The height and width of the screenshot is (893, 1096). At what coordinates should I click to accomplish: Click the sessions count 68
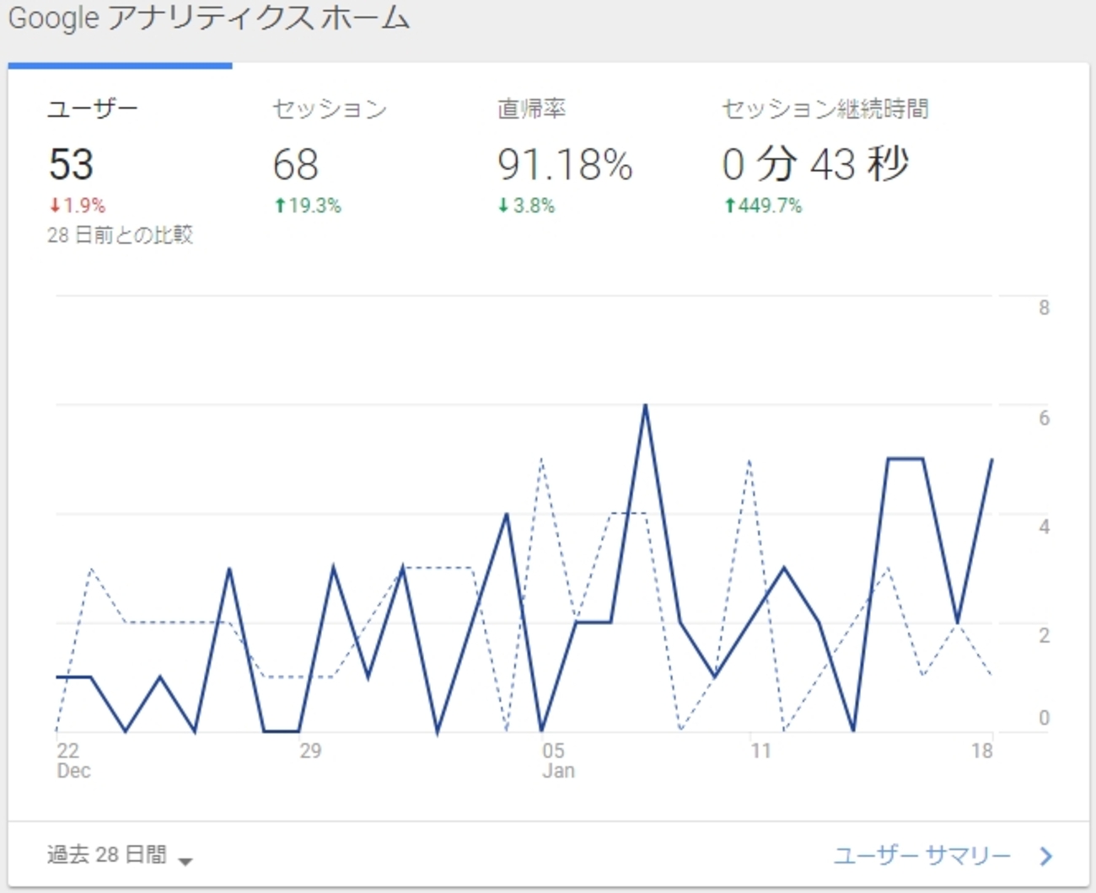296,164
